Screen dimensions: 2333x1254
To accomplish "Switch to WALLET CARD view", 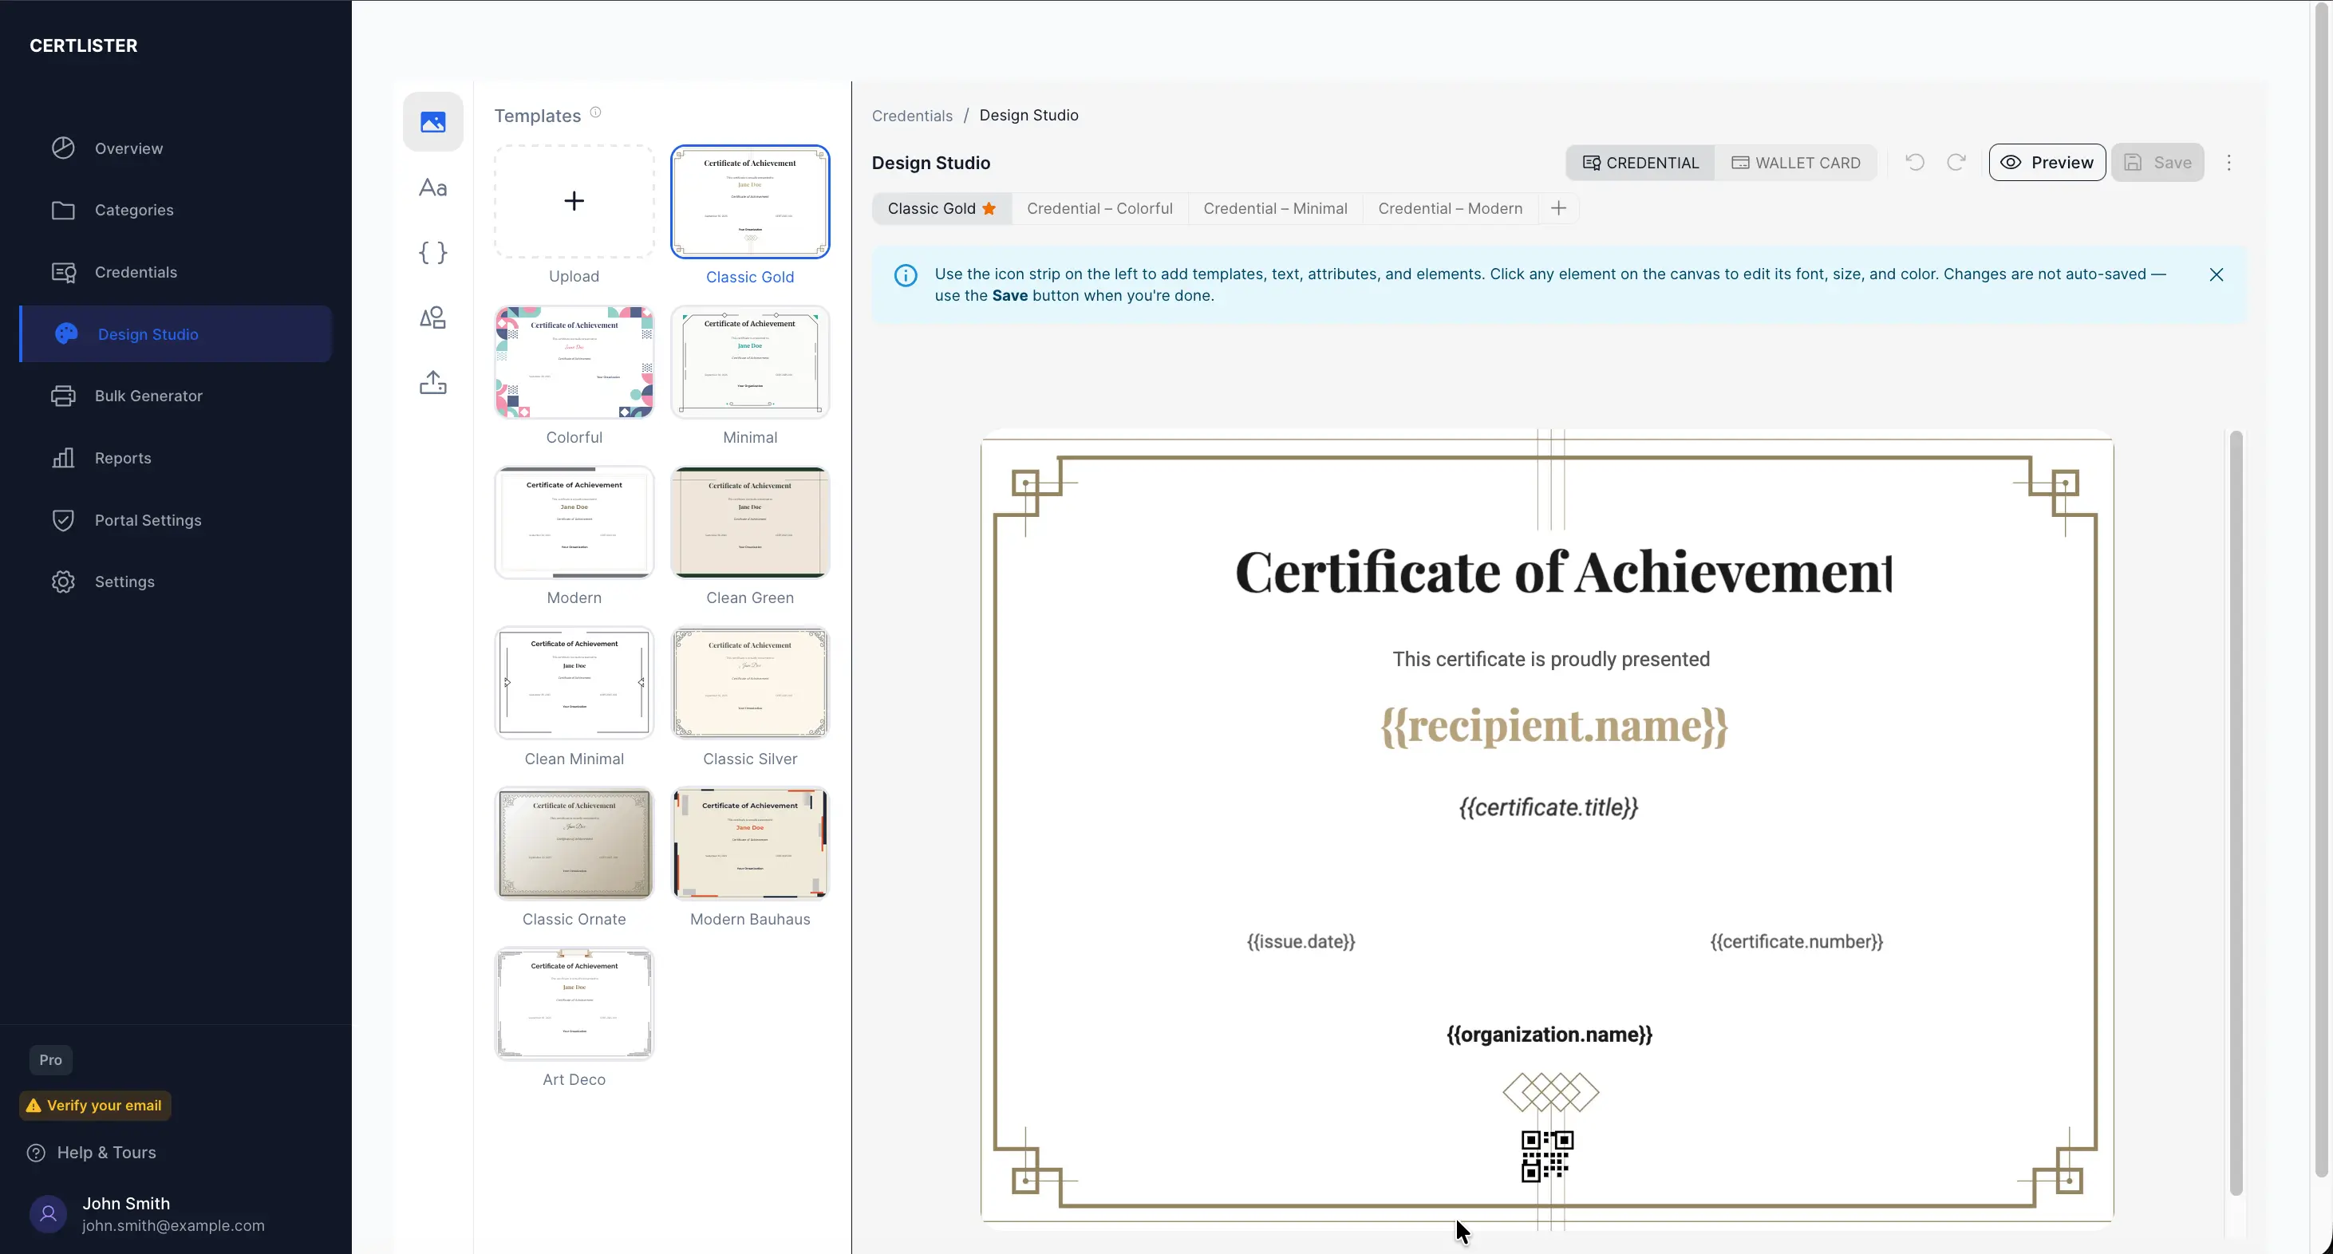I will (x=1796, y=162).
